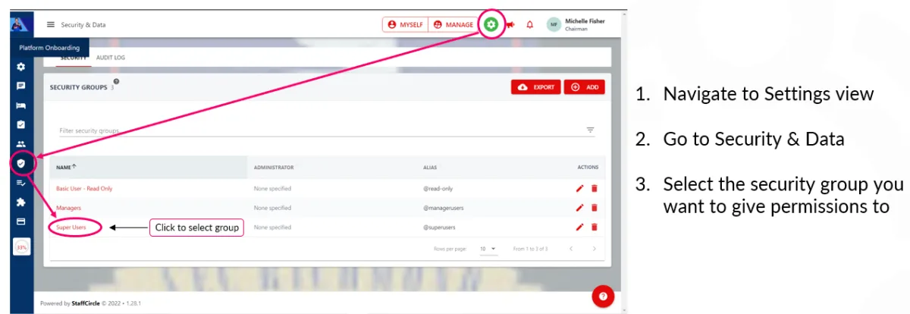Screen dimensions: 910x314
Task: Edit the Basic User - Read Only group
Action: [580, 188]
